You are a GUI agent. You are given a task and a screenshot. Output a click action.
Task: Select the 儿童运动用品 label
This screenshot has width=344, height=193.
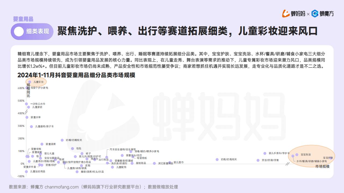[38, 171]
